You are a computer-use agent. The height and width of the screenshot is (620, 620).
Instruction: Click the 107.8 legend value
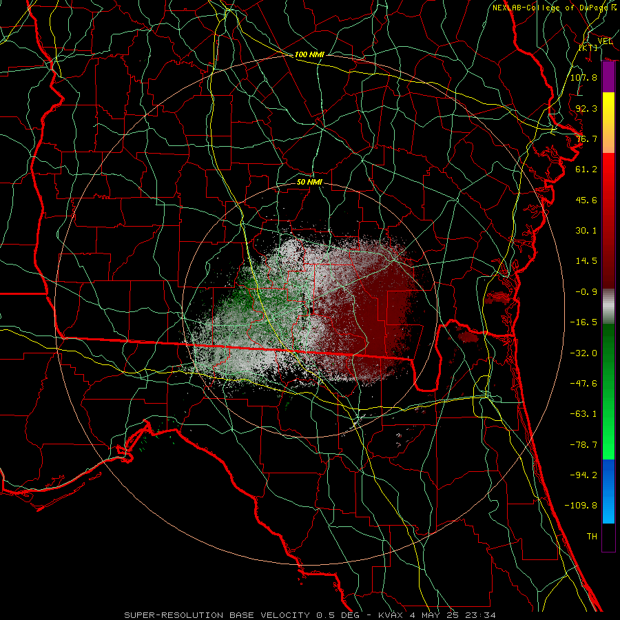pyautogui.click(x=583, y=77)
